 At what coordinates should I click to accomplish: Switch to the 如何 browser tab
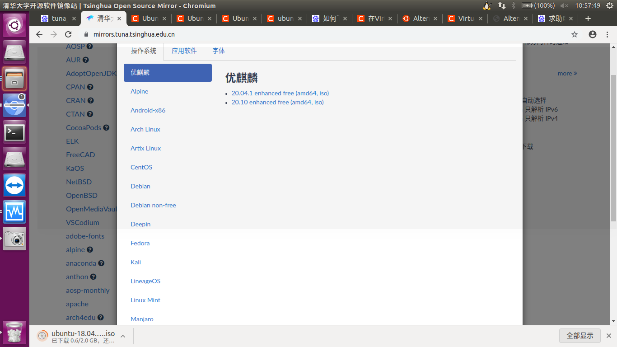330,19
